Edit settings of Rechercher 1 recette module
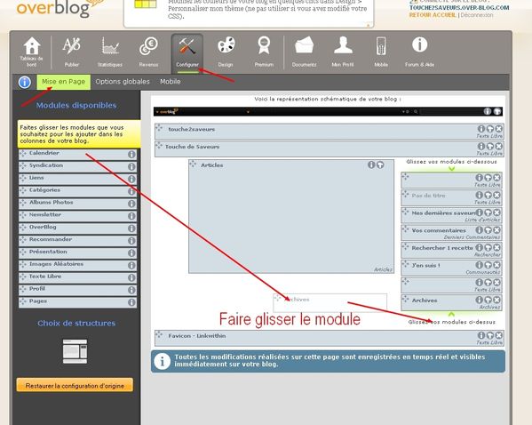This screenshot has width=532, height=425. pos(488,247)
